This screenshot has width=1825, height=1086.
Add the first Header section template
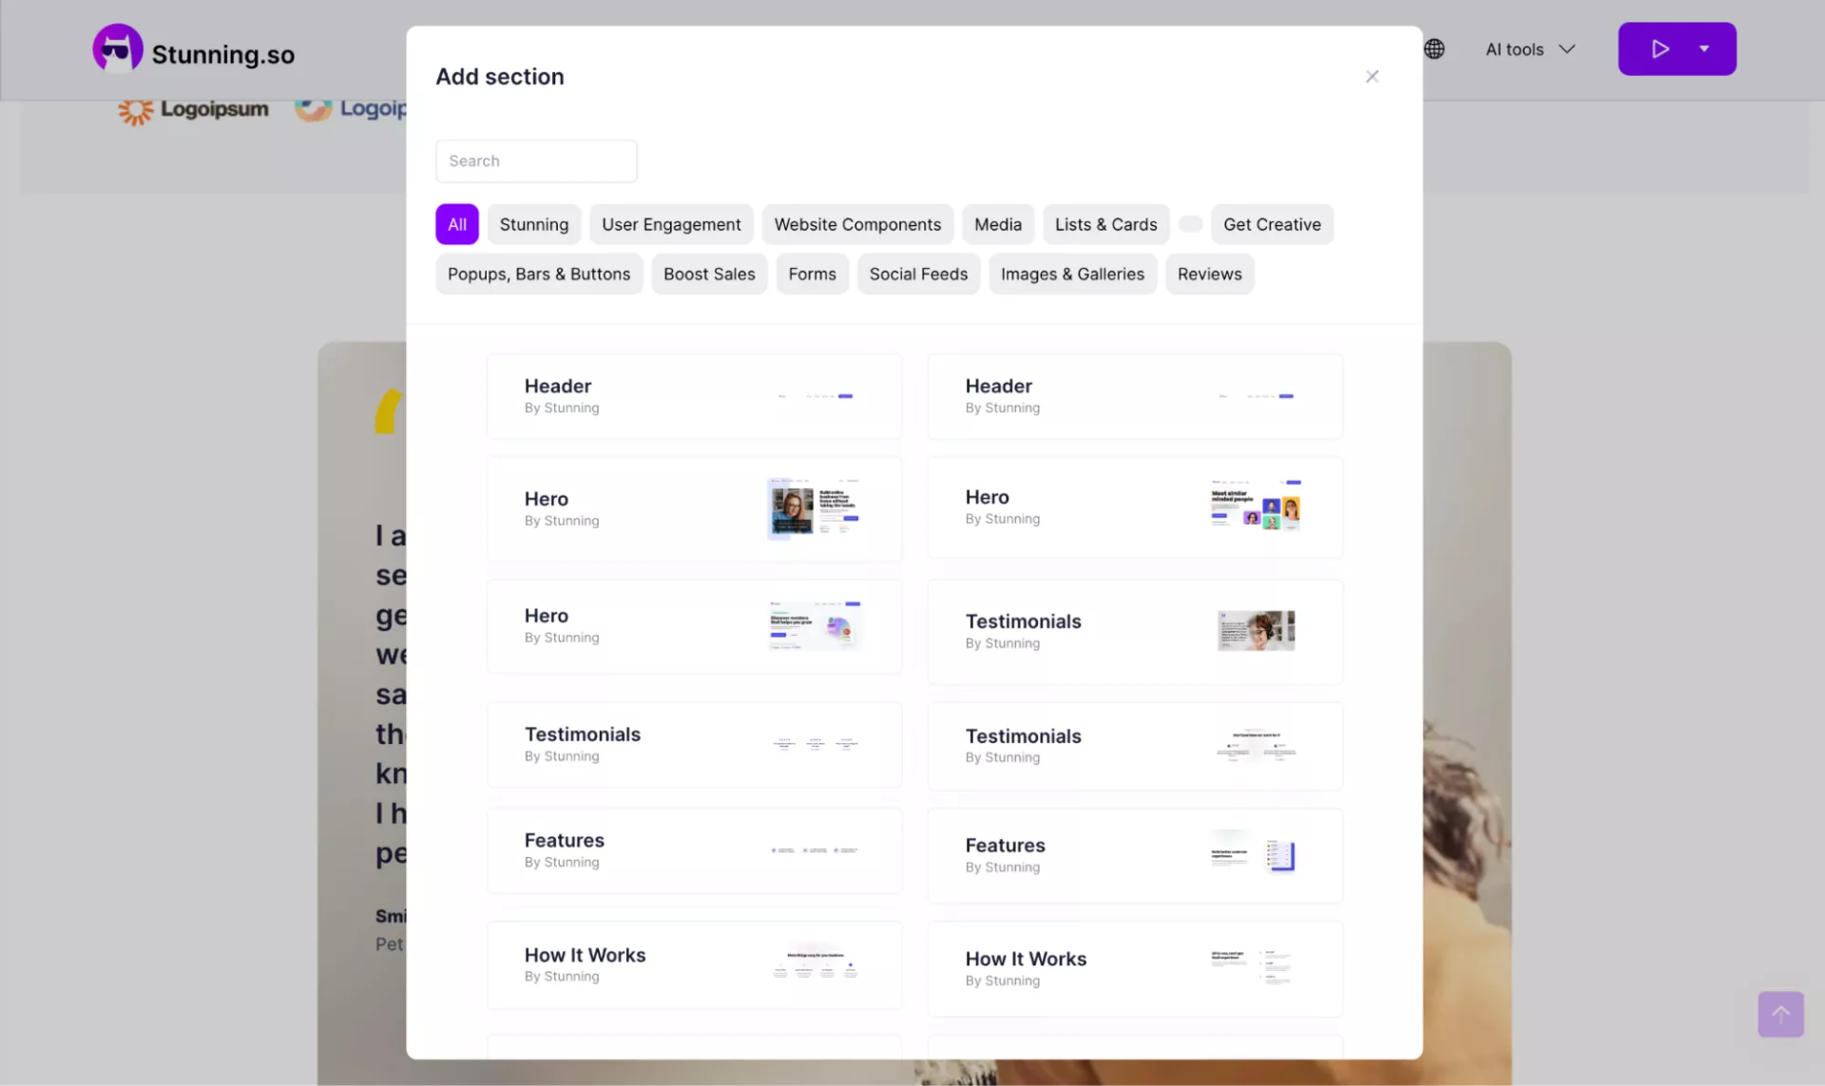coord(694,396)
